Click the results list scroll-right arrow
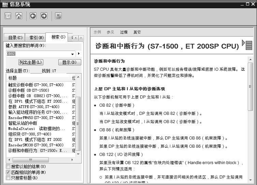 72,160
